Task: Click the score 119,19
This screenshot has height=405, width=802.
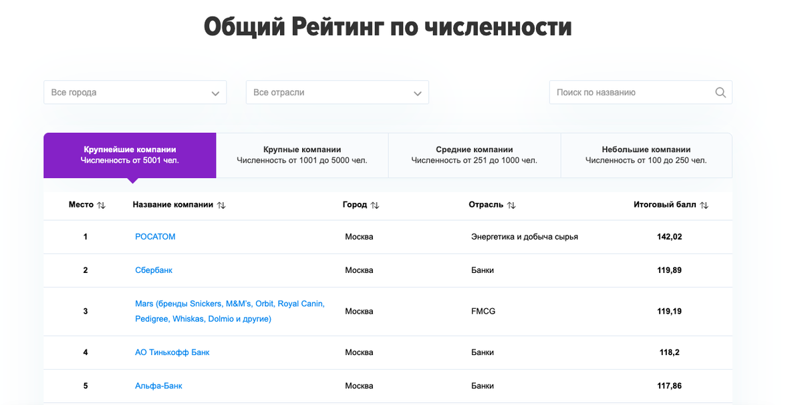Action: click(669, 312)
